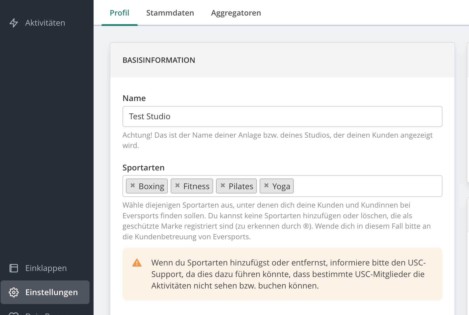This screenshot has width=469, height=315.
Task: Remove the Boxing tag via its x
Action: coord(133,186)
